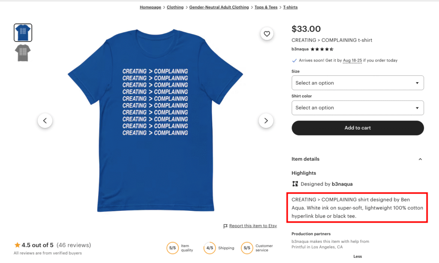Show previous product photo using left arrow
439x263 pixels.
tap(45, 121)
